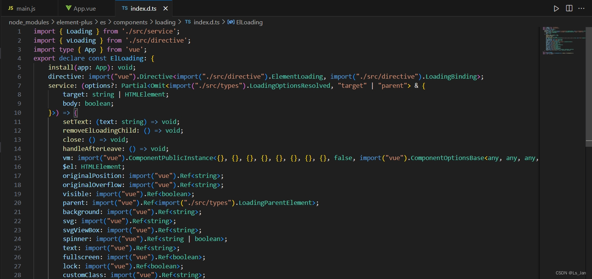Run the file using the play icon

click(556, 8)
